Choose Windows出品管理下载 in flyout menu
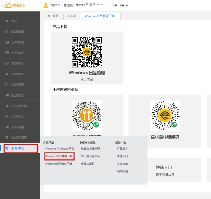 coord(59,156)
